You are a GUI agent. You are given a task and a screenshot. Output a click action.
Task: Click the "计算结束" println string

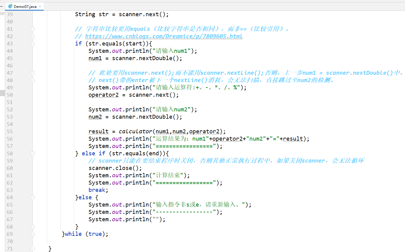(x=169, y=175)
